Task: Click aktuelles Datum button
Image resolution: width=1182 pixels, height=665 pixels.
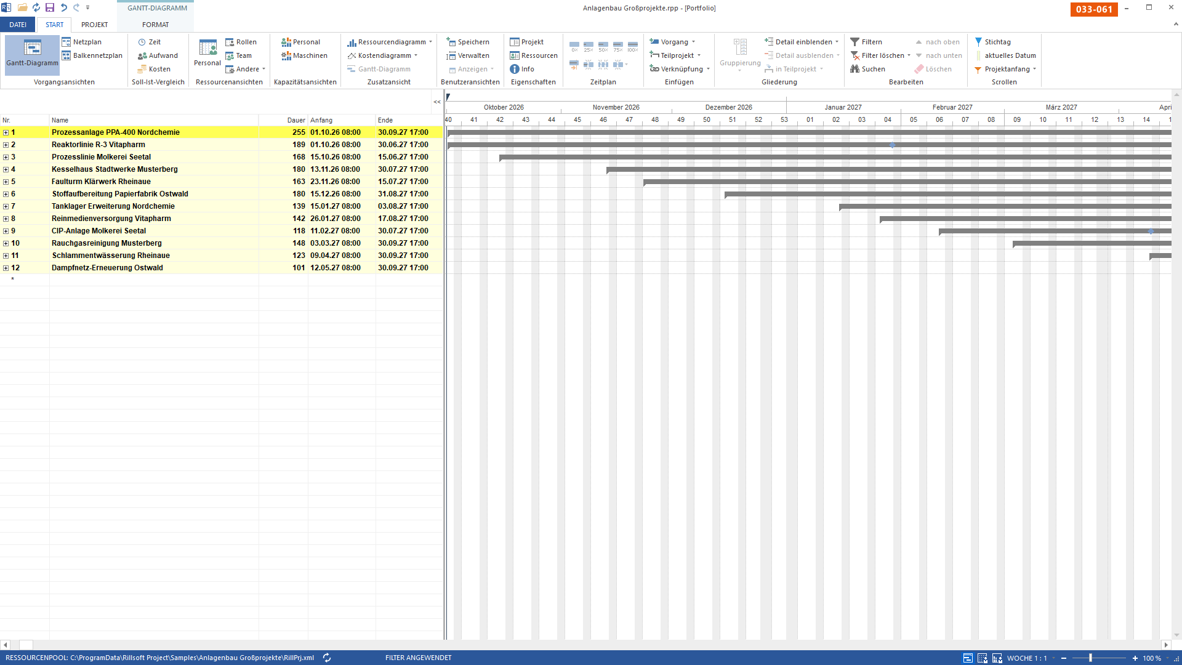Action: click(1005, 55)
